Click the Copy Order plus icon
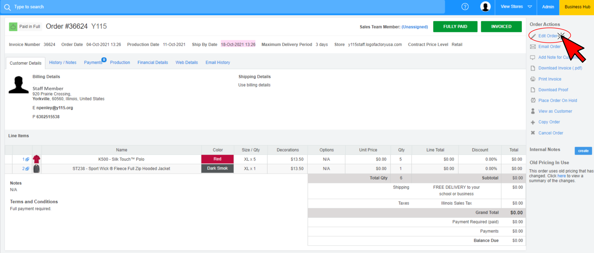This screenshot has width=594, height=253. click(533, 122)
